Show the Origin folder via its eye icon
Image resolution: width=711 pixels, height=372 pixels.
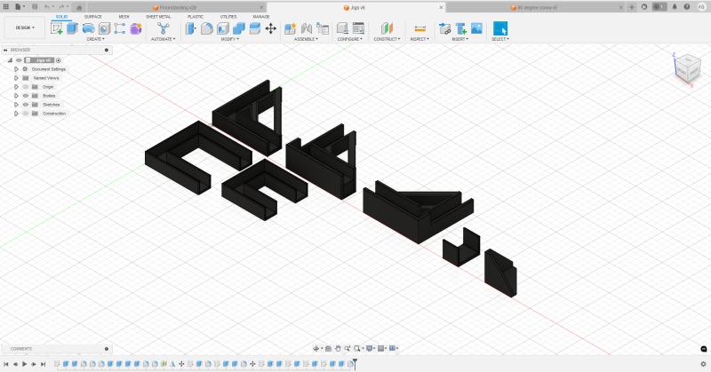click(x=25, y=87)
